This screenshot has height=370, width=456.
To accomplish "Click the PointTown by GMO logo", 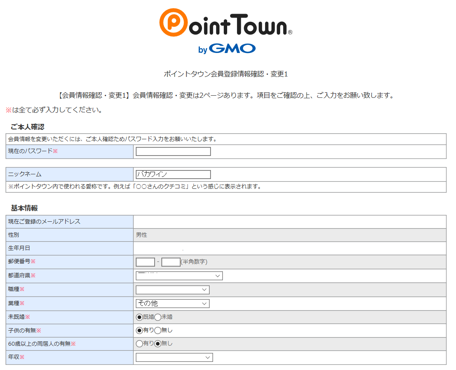I will (226, 31).
